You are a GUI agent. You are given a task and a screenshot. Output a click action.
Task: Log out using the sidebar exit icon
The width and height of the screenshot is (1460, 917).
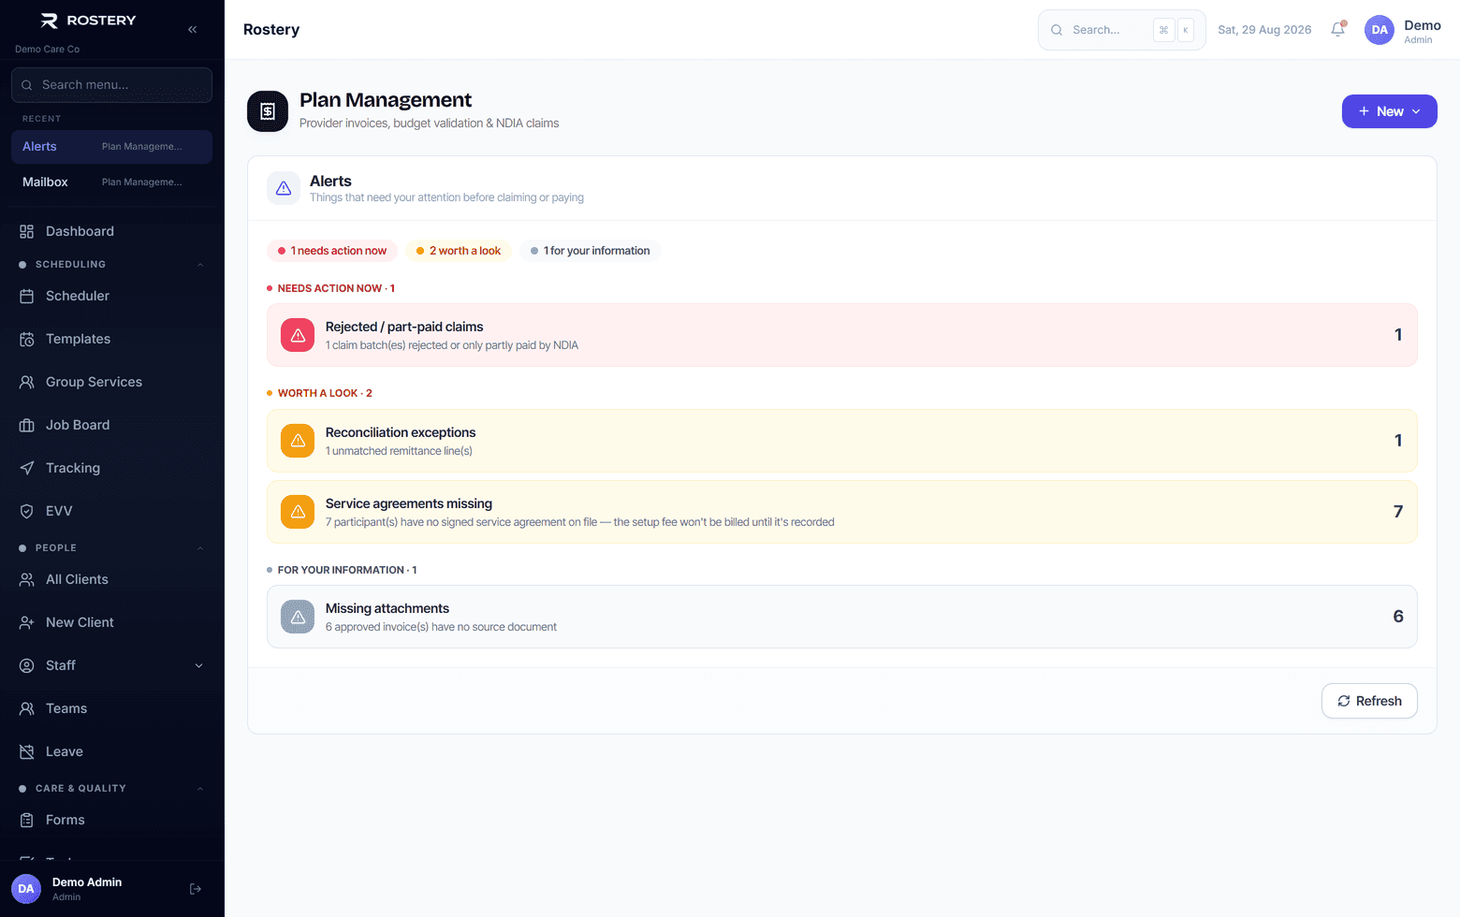tap(196, 889)
